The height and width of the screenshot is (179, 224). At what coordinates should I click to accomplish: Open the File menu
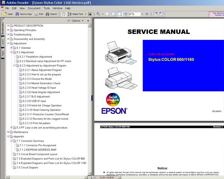[x=7, y=8]
